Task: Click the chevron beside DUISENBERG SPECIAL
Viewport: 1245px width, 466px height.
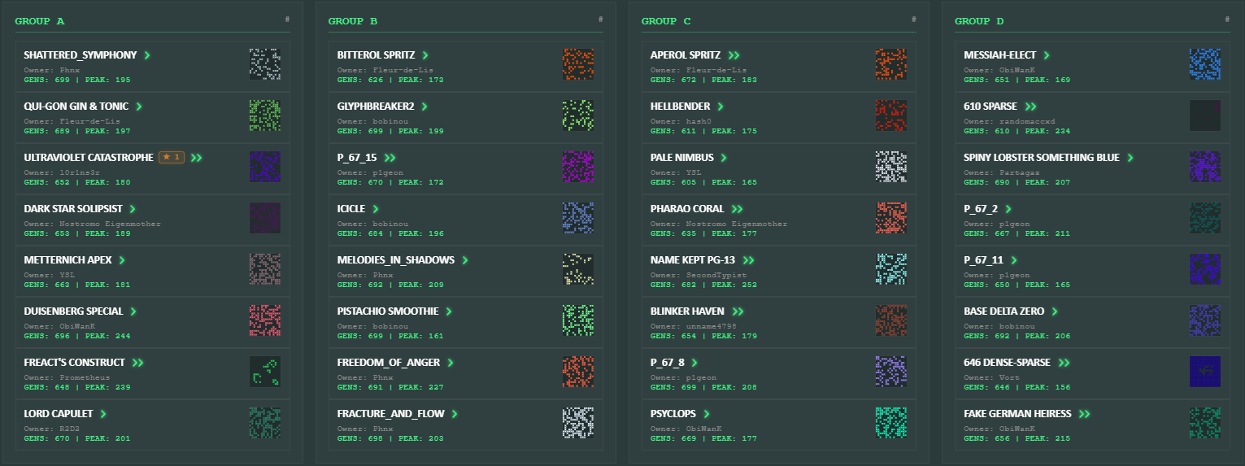Action: [x=133, y=311]
